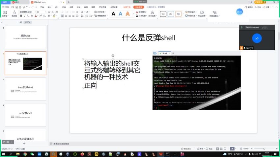Toggle the notes pane button in the status bar
280x157 pixels.
click(200, 149)
